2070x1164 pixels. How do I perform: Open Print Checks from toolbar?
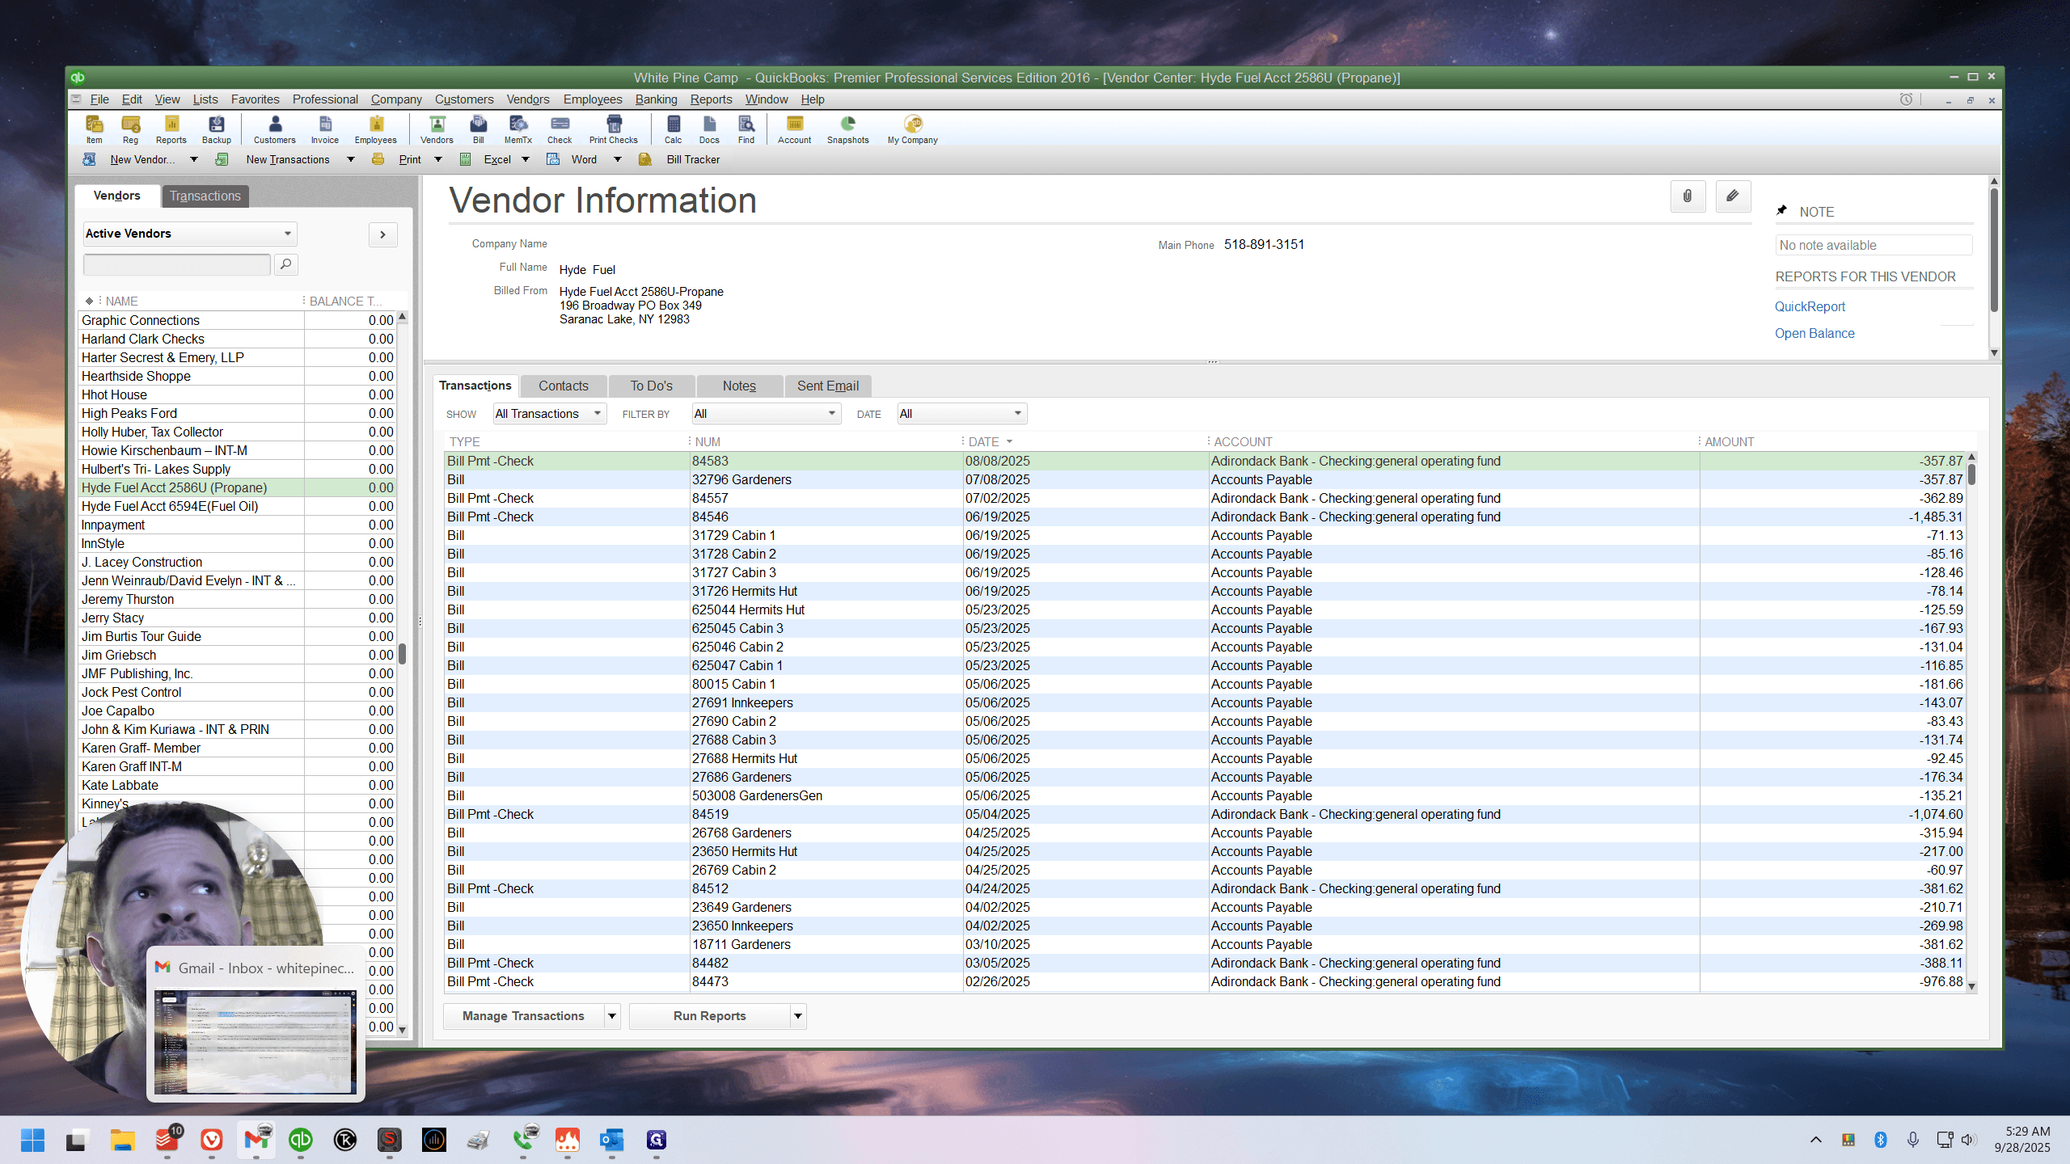click(613, 129)
